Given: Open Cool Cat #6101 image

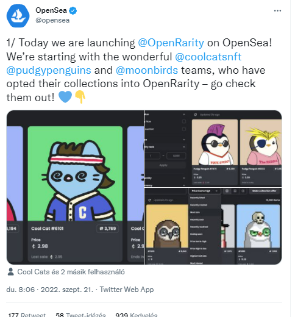Looking at the screenshot, I should click(75, 174).
